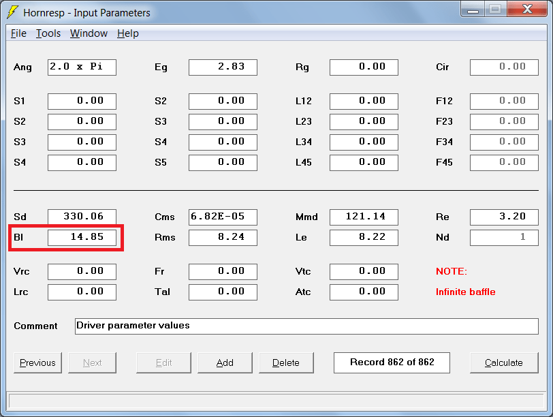Viewport: 553px width, 417px height.
Task: Click the Bl parameter label
Action: 18,237
